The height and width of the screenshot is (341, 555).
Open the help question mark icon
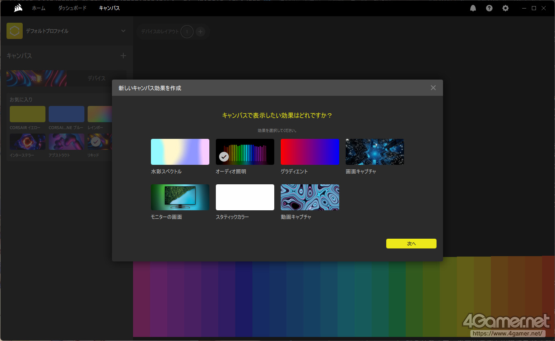(x=489, y=8)
